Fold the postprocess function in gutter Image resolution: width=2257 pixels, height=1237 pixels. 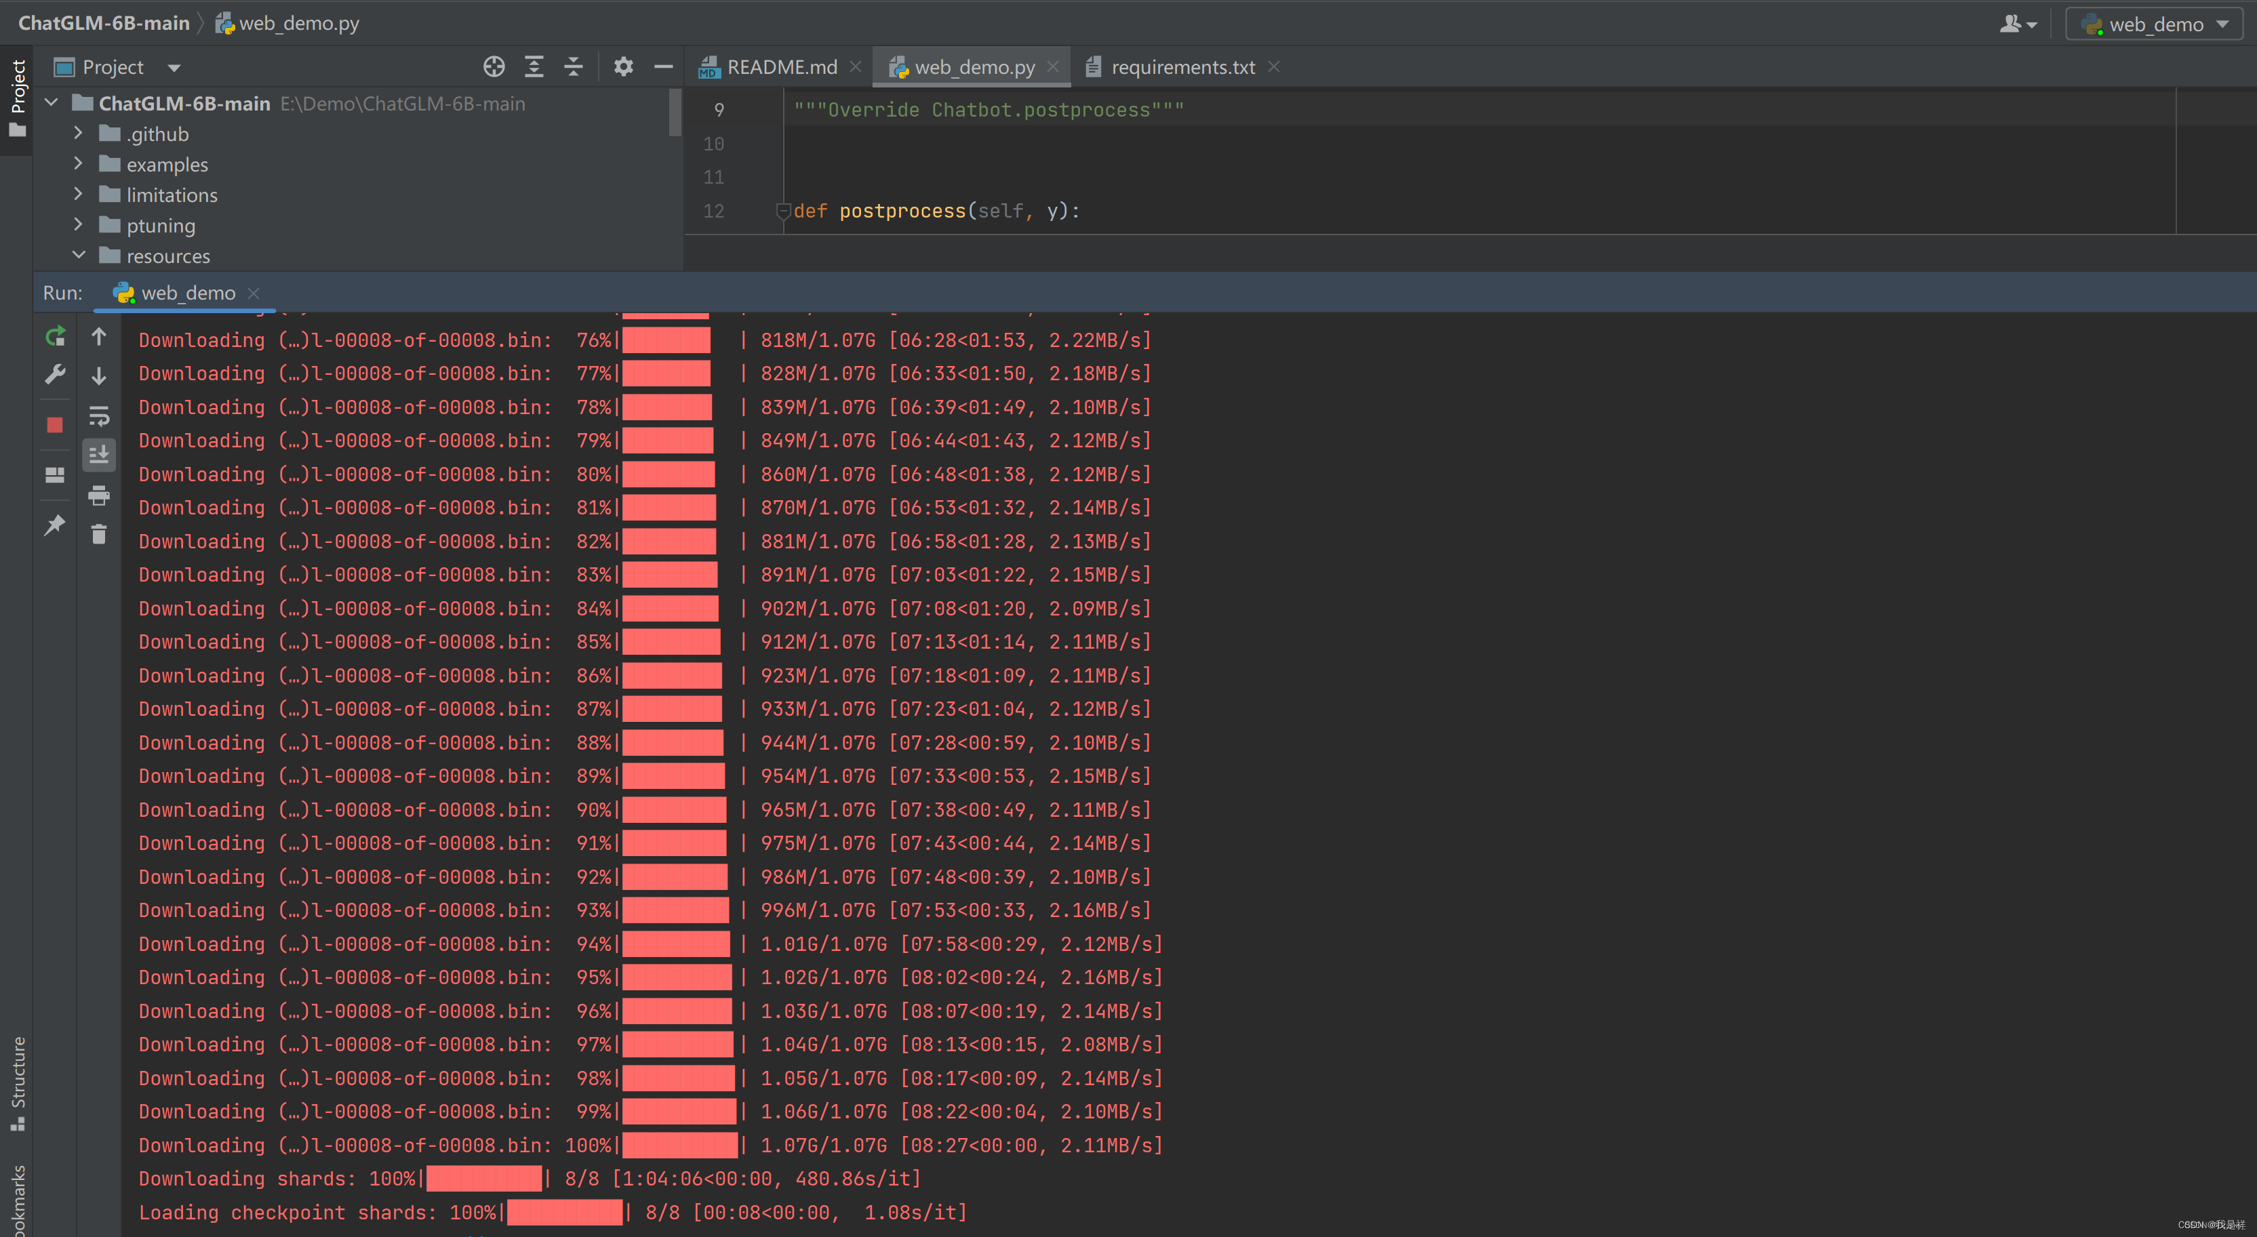(783, 210)
